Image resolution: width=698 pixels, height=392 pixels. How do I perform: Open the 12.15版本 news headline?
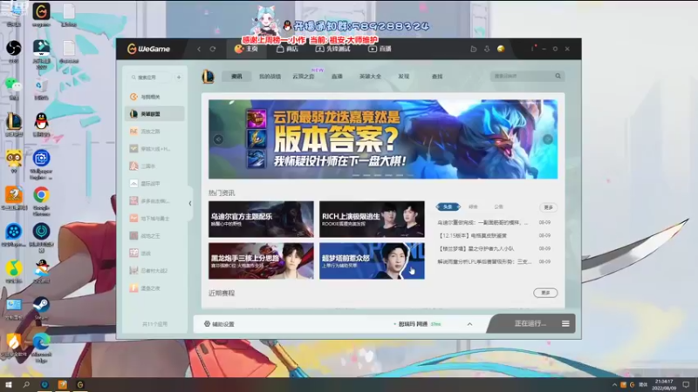click(x=473, y=235)
